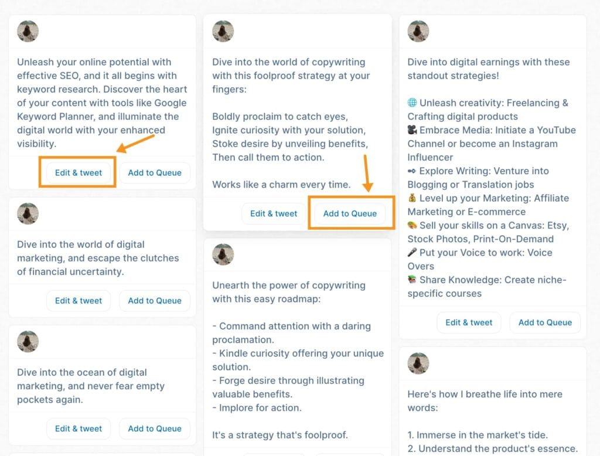Viewport: 600px width, 456px height.
Task: Open the highlighted Edit & tweet on the SEO post
Action: click(78, 172)
